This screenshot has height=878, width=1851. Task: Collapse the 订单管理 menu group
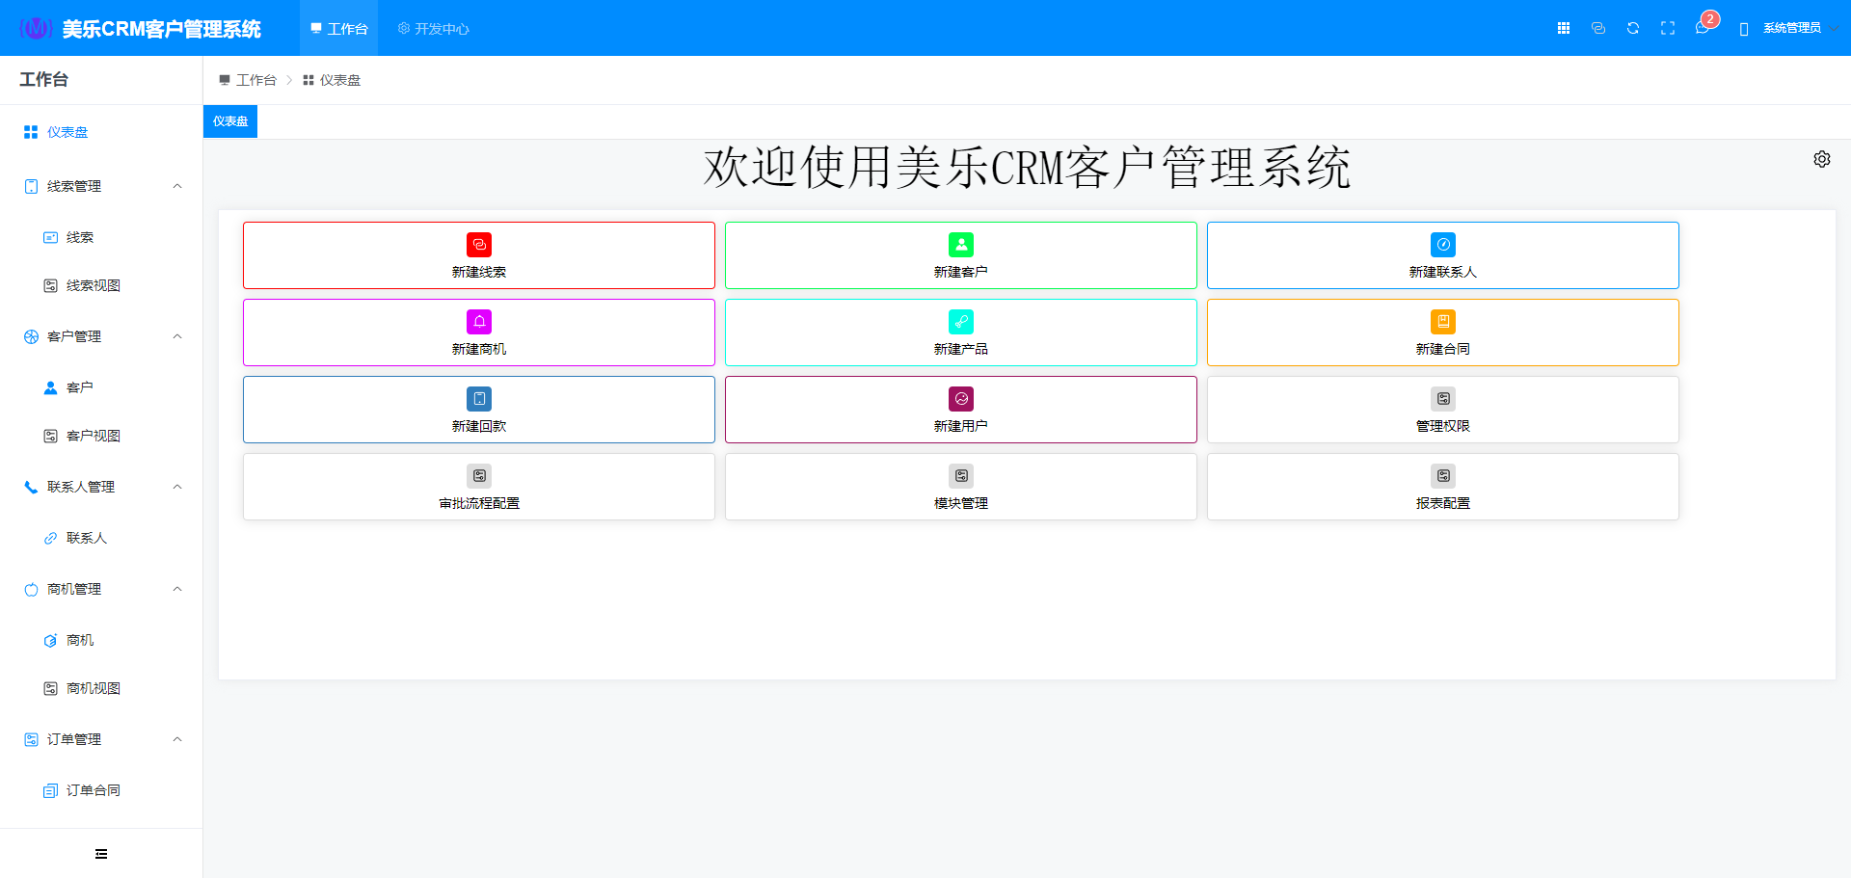(177, 739)
